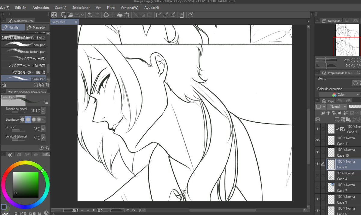The width and height of the screenshot is (361, 215).
Task: Hide layer Capa 5
Action: point(317,129)
